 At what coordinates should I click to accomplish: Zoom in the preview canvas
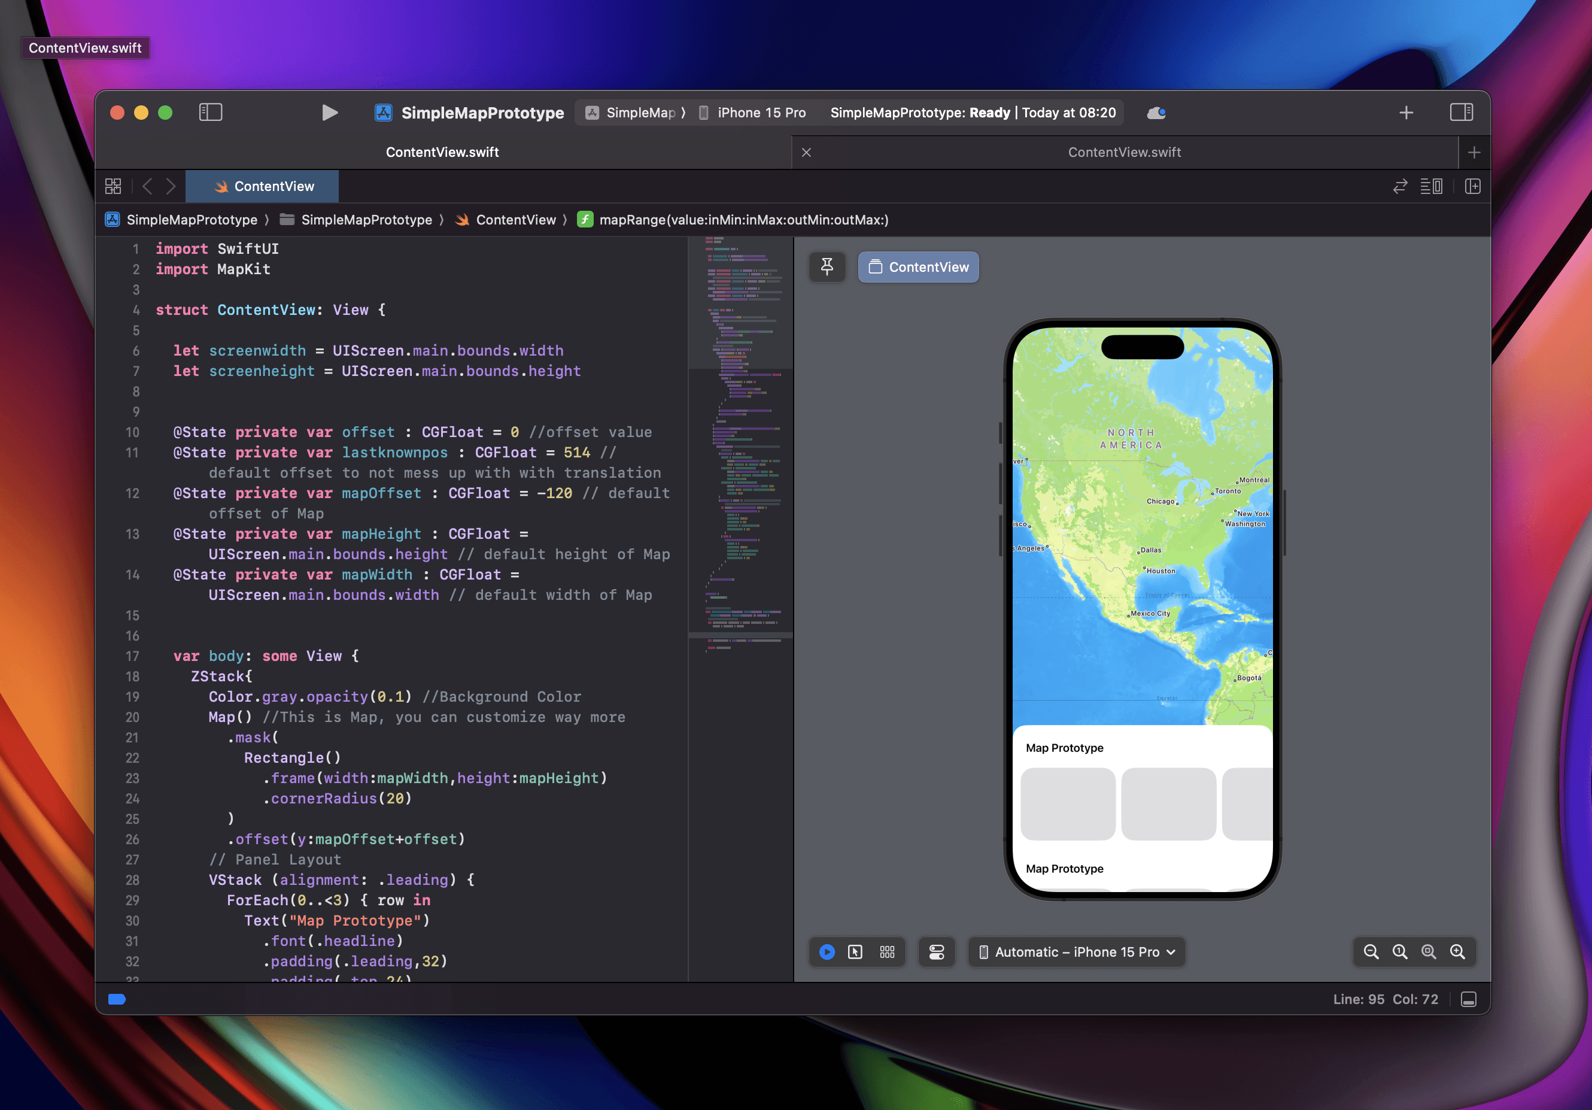click(x=1457, y=952)
